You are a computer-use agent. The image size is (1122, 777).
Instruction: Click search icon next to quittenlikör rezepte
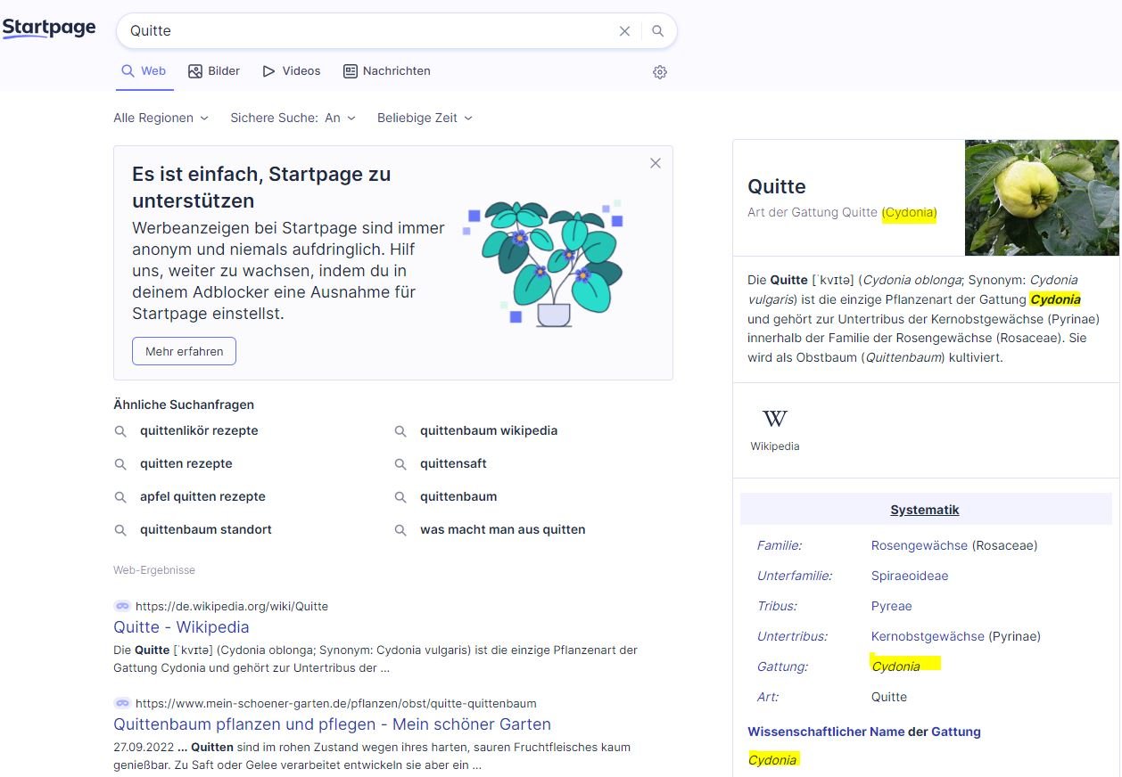[x=120, y=431]
